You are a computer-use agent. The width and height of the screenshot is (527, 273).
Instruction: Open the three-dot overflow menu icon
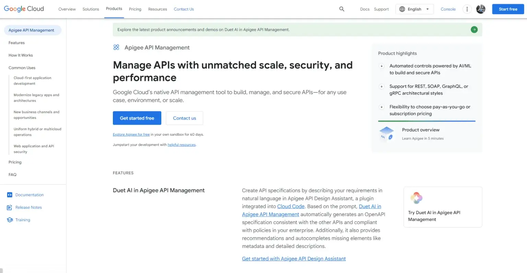click(x=467, y=9)
